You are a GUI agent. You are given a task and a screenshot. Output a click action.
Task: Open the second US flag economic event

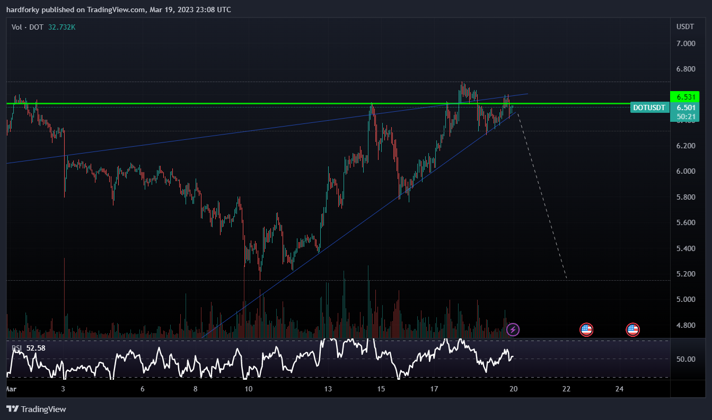click(x=632, y=329)
